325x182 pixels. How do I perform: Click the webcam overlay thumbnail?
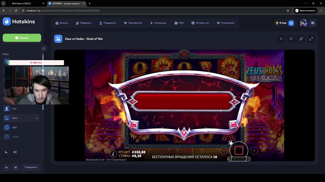(x=37, y=85)
